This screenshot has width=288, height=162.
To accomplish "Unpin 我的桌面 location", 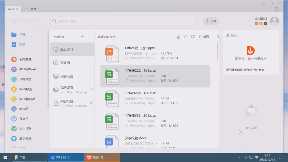I will coord(91,90).
